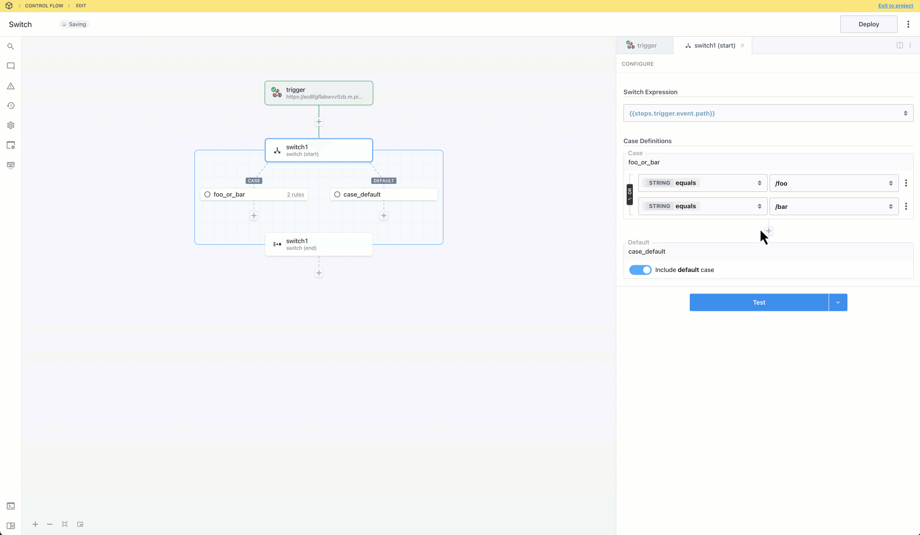Click the Exit to project link
Viewport: 920px width, 535px height.
895,6
